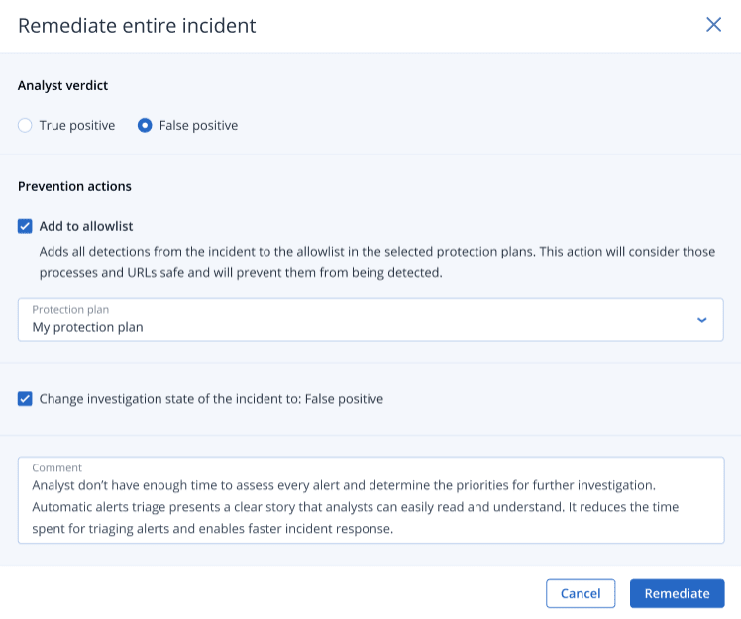Toggle the Change investigation state checkbox
The height and width of the screenshot is (619, 741).
26,399
